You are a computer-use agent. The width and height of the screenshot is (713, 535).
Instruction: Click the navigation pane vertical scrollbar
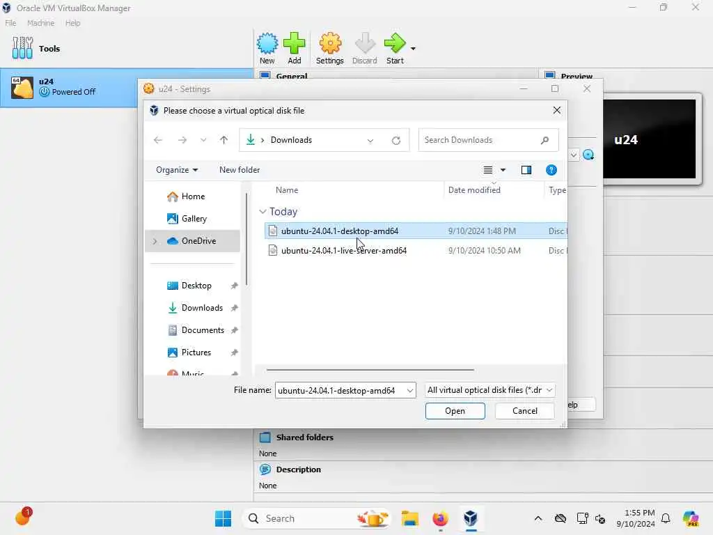pyautogui.click(x=246, y=240)
